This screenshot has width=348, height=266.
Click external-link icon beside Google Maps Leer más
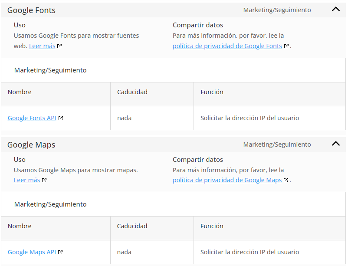coord(44,180)
